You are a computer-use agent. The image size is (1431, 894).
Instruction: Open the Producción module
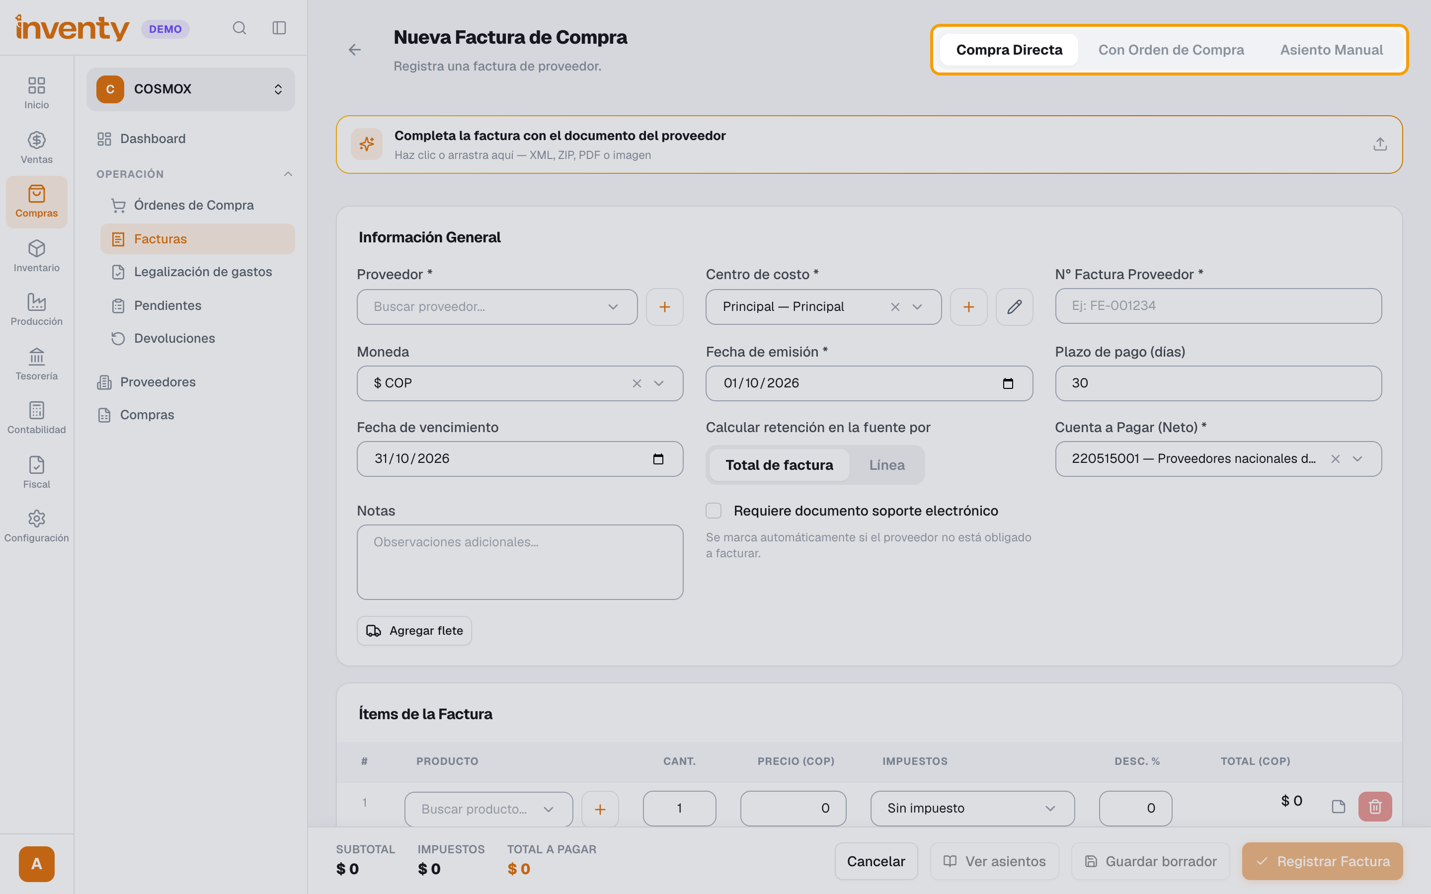pos(37,310)
